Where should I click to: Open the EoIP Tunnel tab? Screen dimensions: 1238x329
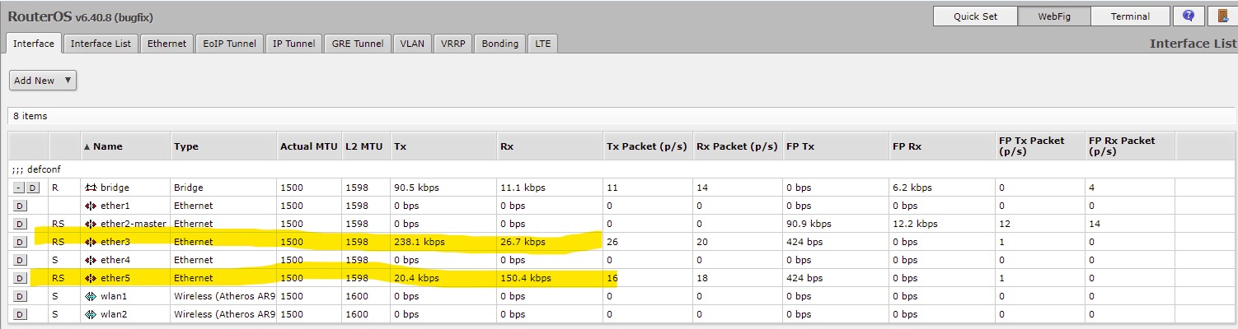coord(230,44)
